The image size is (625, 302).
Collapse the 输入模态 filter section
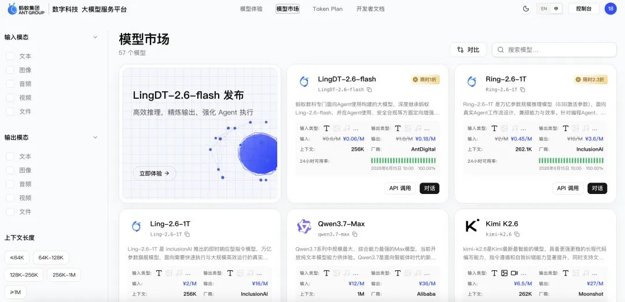coord(95,37)
